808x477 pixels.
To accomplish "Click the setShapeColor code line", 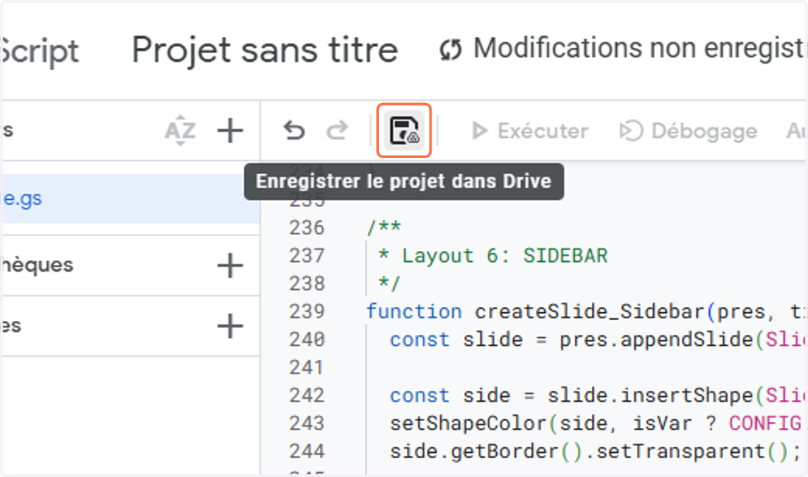I will [x=598, y=423].
